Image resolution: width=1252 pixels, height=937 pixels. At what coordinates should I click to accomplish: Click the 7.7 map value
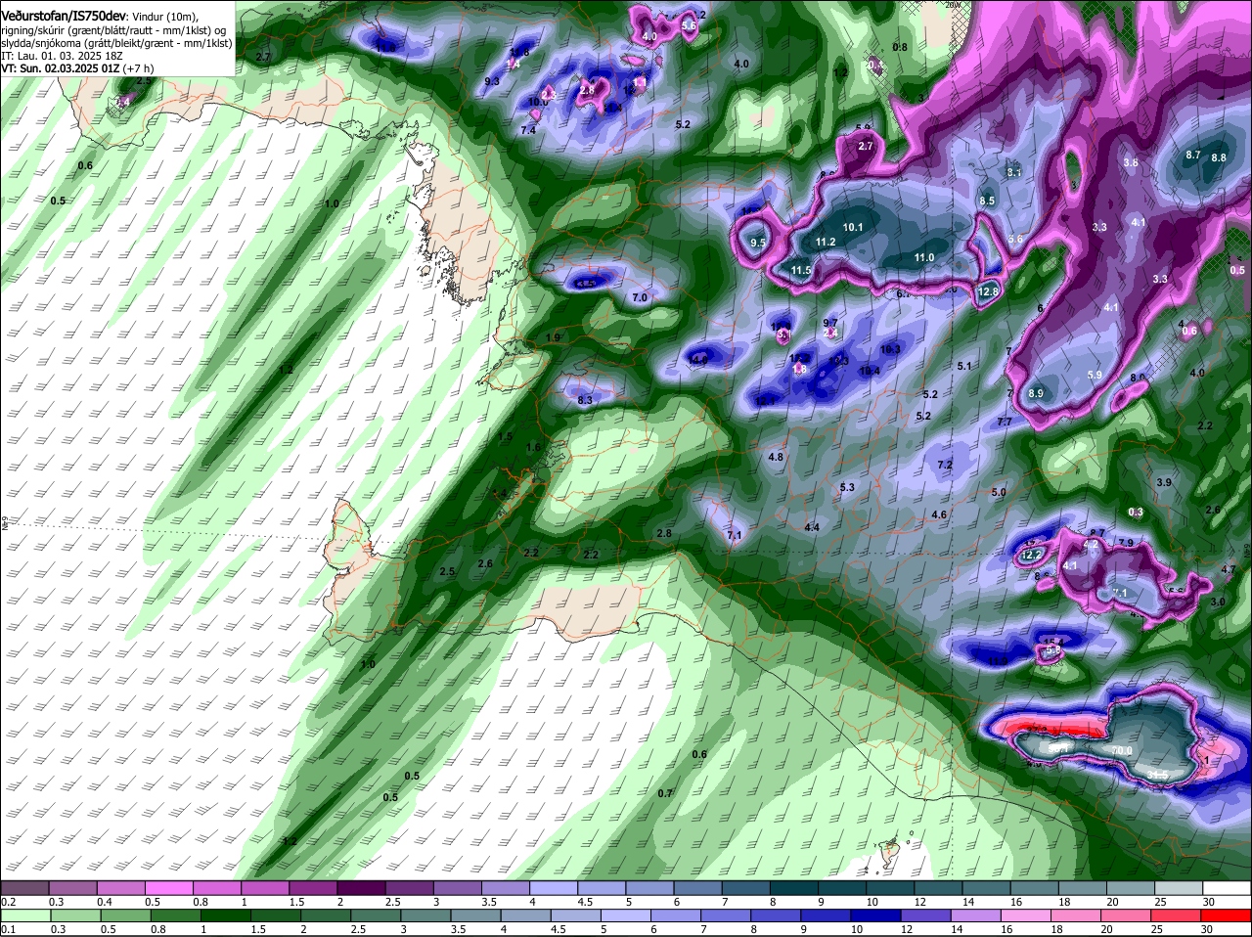(x=1005, y=422)
